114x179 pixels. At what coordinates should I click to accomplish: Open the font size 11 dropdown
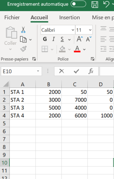point(84,30)
